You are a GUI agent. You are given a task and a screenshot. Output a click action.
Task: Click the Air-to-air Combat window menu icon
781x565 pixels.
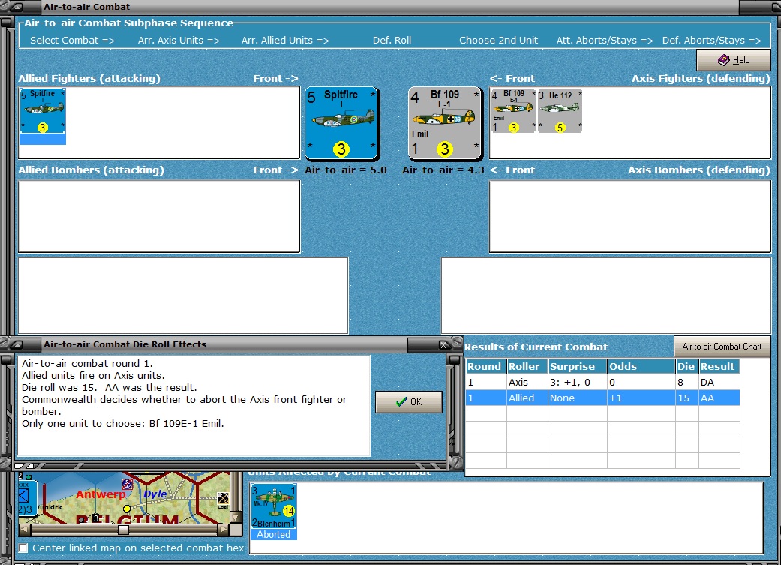coord(16,7)
